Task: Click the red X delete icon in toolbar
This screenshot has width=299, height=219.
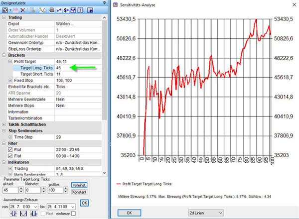Action: [23, 10]
